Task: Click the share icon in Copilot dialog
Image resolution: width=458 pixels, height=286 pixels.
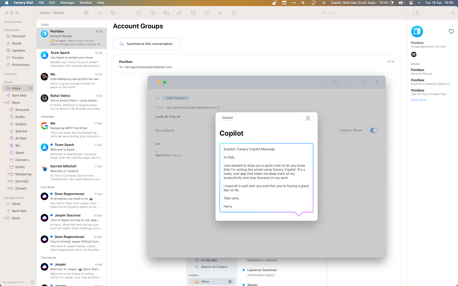Action: (x=308, y=118)
